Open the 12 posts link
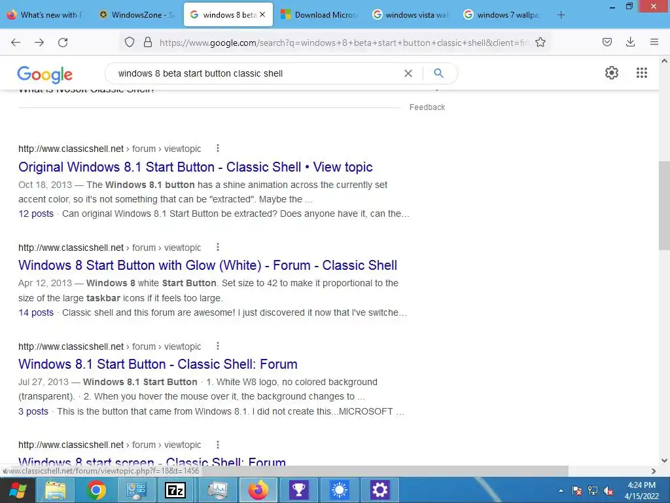The height and width of the screenshot is (503, 670). [x=36, y=214]
